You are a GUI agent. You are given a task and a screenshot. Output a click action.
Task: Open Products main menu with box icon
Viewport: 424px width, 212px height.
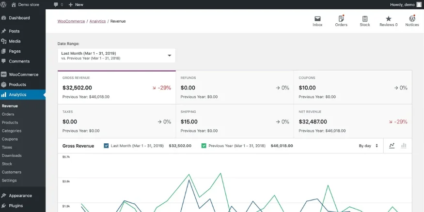[23, 84]
